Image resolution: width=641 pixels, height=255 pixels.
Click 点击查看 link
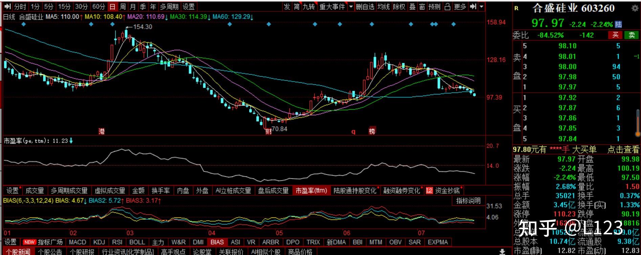[623, 149]
